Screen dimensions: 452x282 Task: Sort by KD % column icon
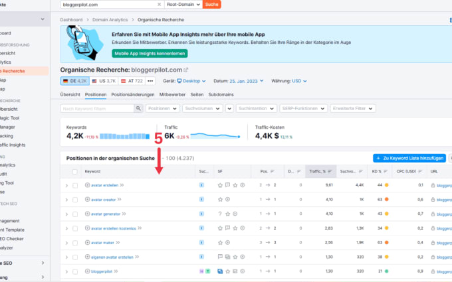tap(386, 171)
